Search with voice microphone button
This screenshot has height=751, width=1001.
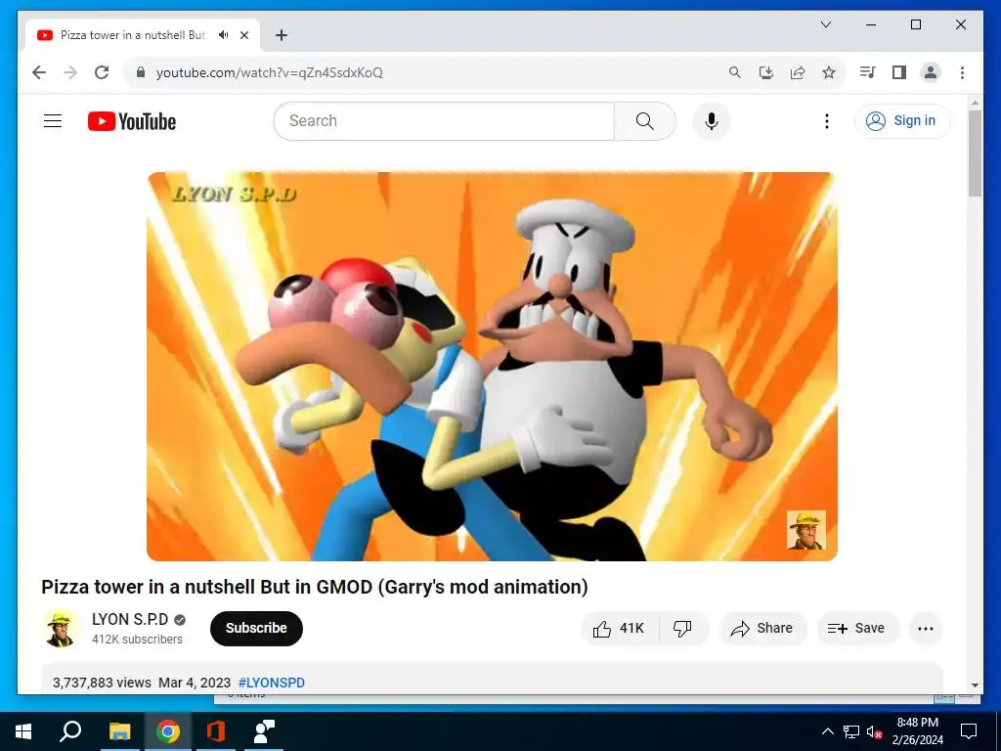(712, 120)
